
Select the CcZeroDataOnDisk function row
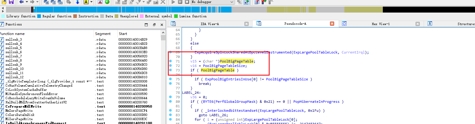click(x=80, y=115)
